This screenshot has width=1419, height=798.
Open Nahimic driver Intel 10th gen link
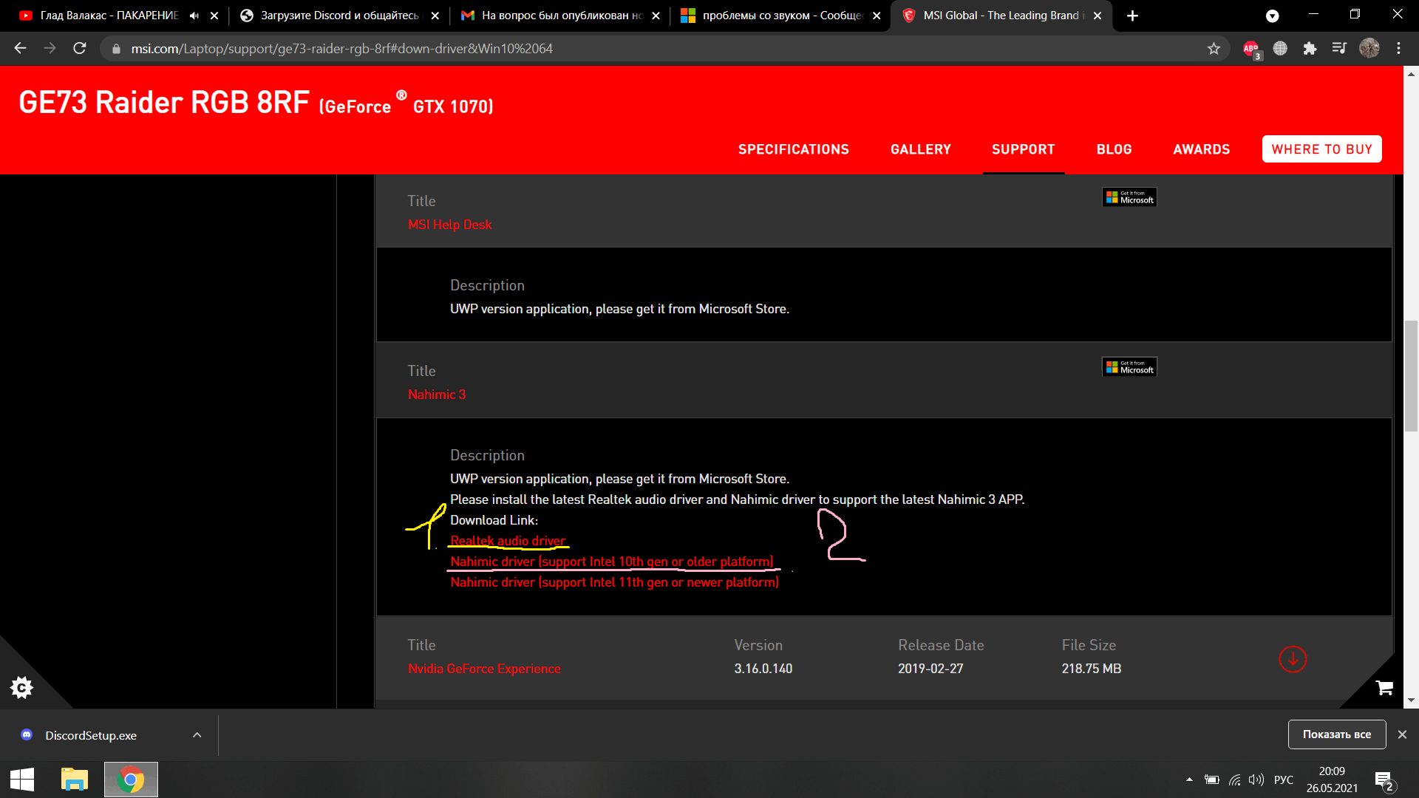pyautogui.click(x=612, y=562)
